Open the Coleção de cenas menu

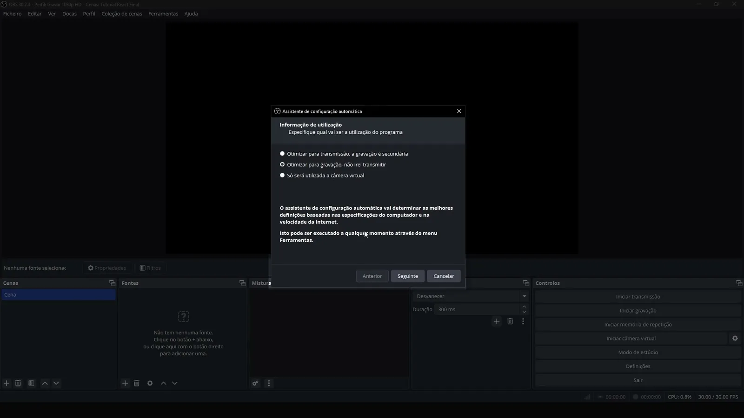click(x=122, y=13)
